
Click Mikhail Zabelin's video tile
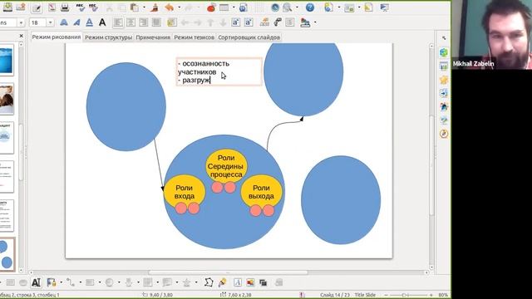click(x=492, y=35)
